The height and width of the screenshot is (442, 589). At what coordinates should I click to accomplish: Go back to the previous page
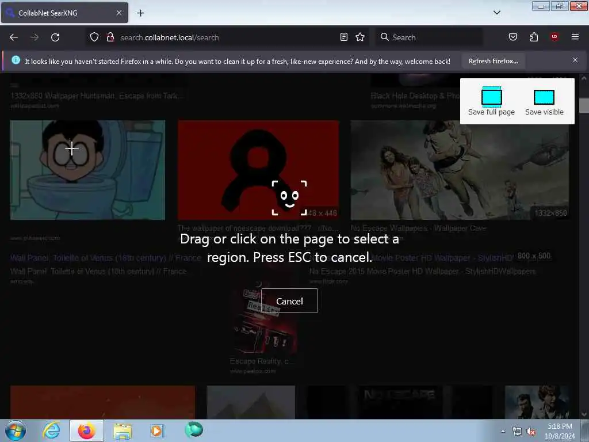pyautogui.click(x=14, y=37)
